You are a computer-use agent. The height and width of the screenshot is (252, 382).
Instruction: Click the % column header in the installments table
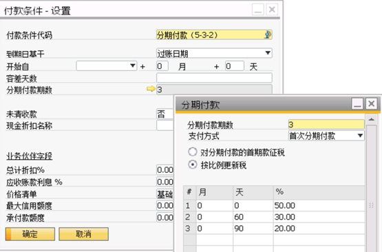pyautogui.click(x=319, y=193)
